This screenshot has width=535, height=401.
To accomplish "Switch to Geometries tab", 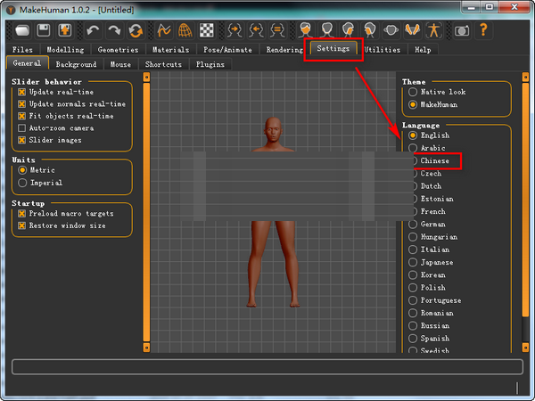I will click(118, 50).
